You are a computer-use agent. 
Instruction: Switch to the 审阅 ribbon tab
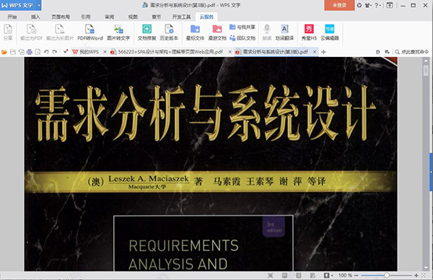click(x=110, y=17)
